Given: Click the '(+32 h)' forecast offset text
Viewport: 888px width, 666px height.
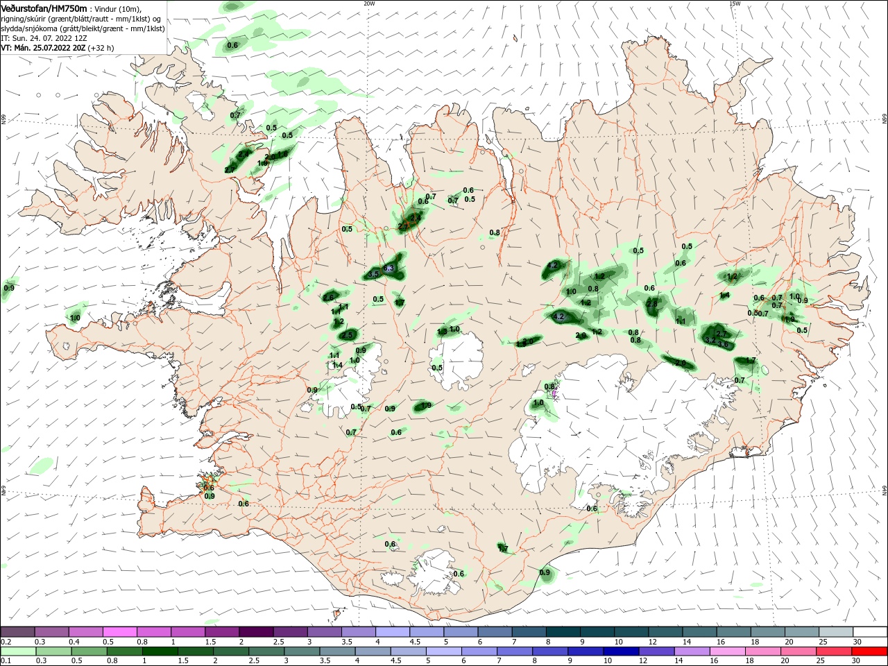Looking at the screenshot, I should click(x=101, y=48).
